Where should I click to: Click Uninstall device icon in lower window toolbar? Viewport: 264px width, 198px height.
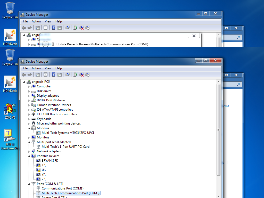81,75
